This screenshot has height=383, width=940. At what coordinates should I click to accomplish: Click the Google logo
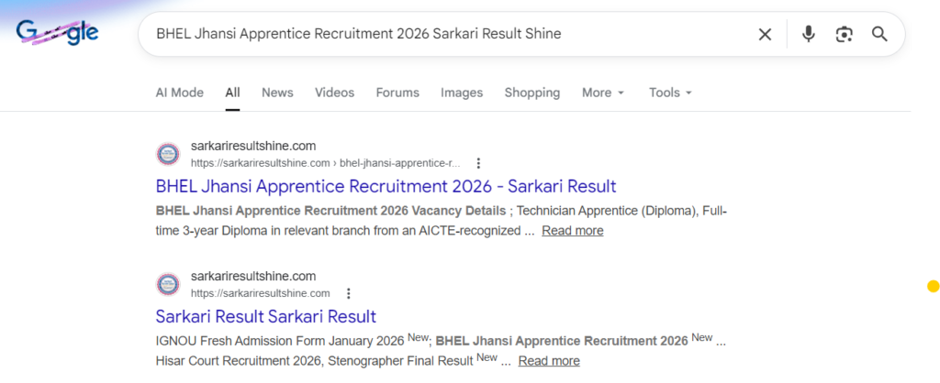click(x=57, y=34)
